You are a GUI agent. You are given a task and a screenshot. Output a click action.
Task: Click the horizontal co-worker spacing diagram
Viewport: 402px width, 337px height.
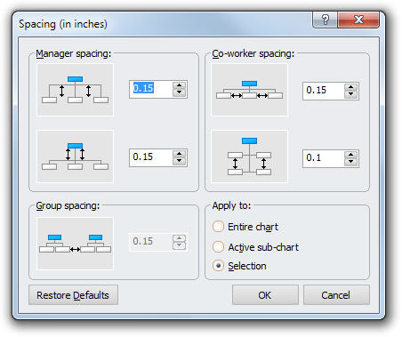tap(249, 90)
